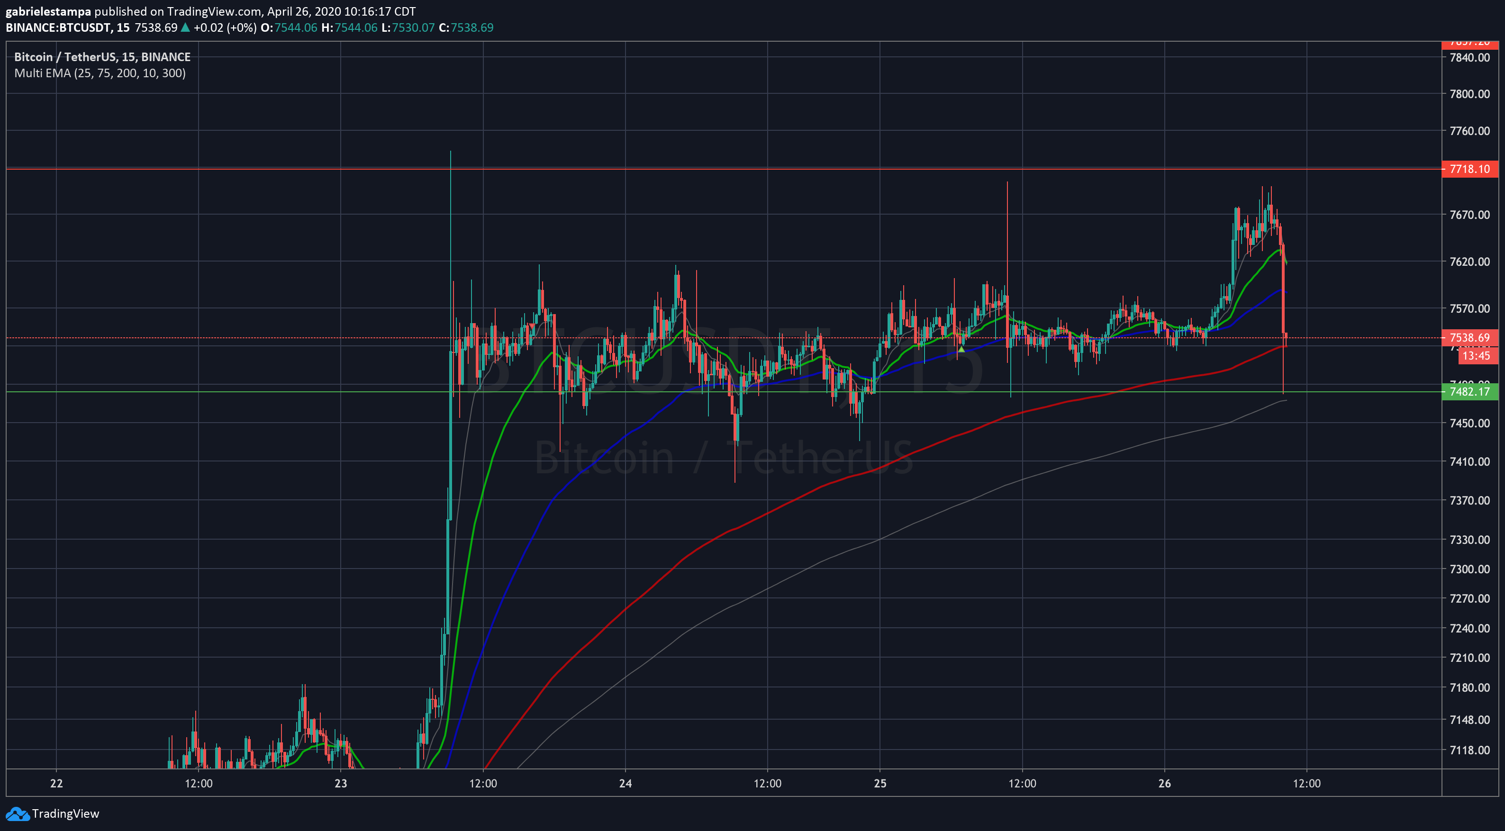Click the 7270.00 price axis value
This screenshot has height=831, width=1505.
pos(1469,598)
